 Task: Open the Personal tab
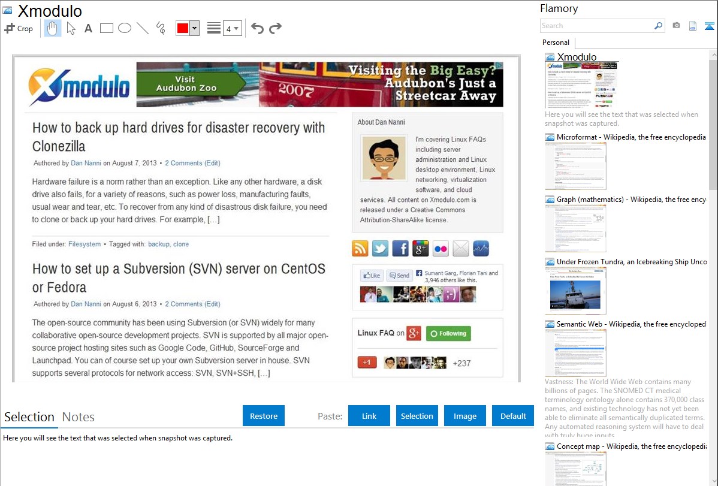(x=556, y=43)
